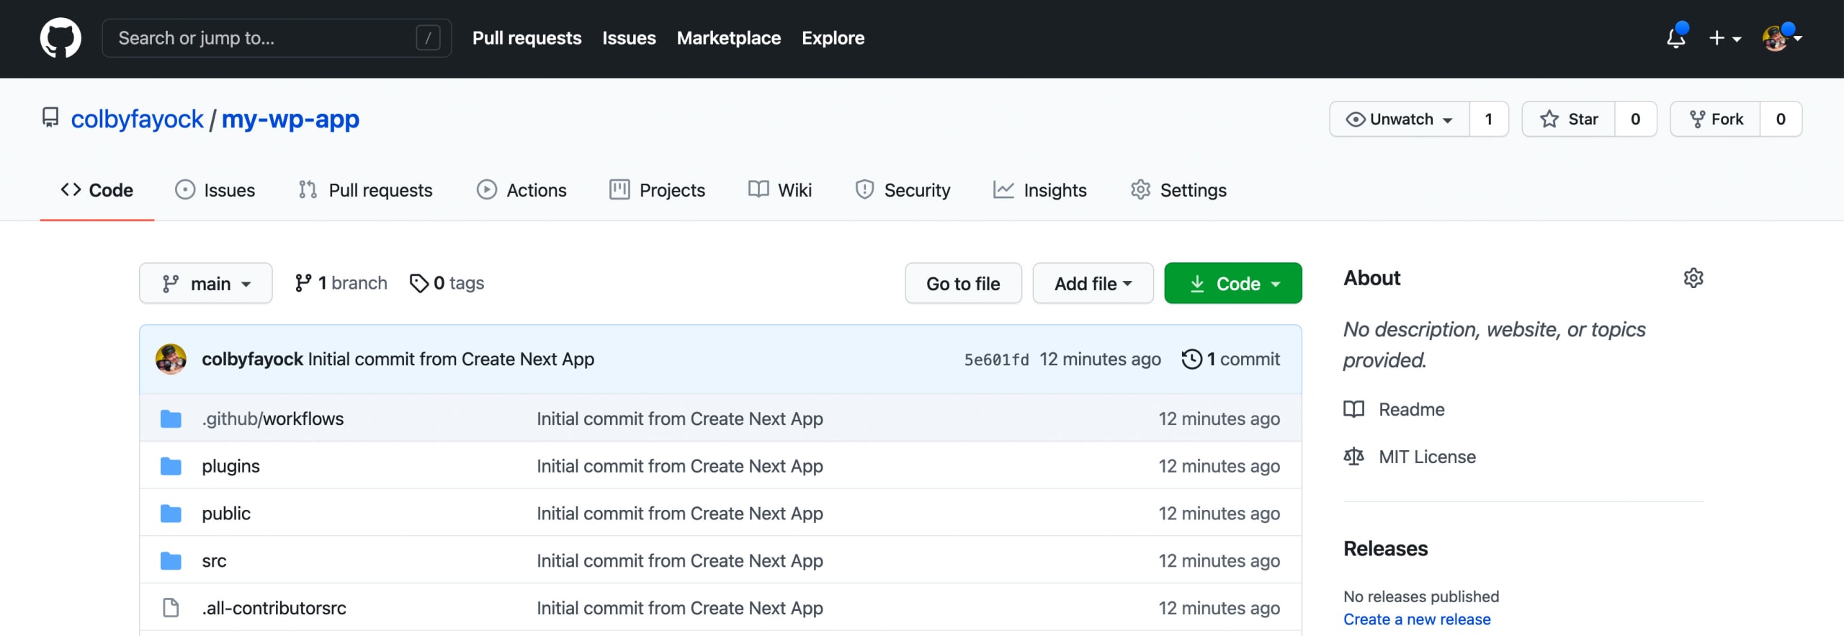The width and height of the screenshot is (1844, 636).
Task: Open the latest commit message link
Action: [x=451, y=359]
